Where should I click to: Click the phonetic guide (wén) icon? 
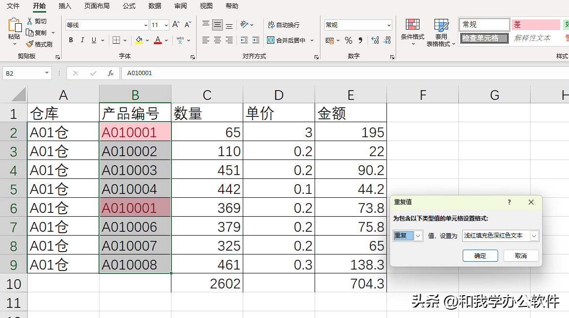pos(180,40)
